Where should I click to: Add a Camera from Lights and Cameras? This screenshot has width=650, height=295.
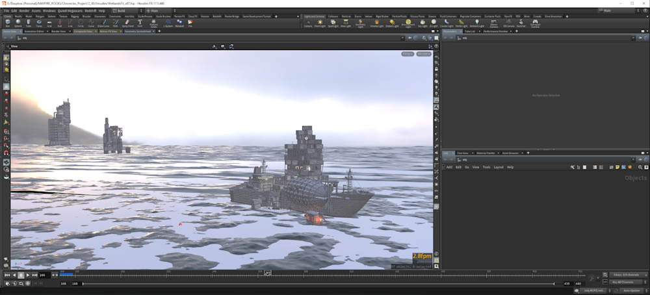tap(308, 23)
